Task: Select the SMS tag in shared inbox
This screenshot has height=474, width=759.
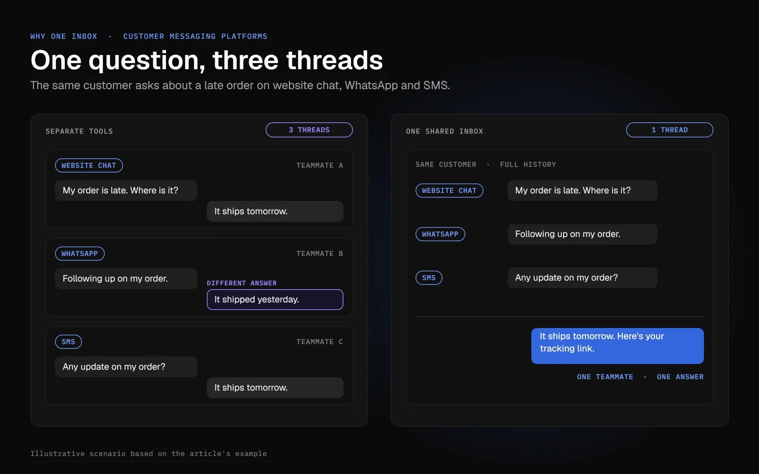Action: [x=429, y=278]
